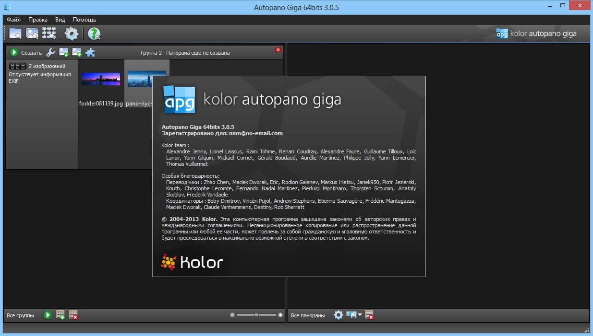Open the browse folder toolbar icon

pyautogui.click(x=16, y=34)
